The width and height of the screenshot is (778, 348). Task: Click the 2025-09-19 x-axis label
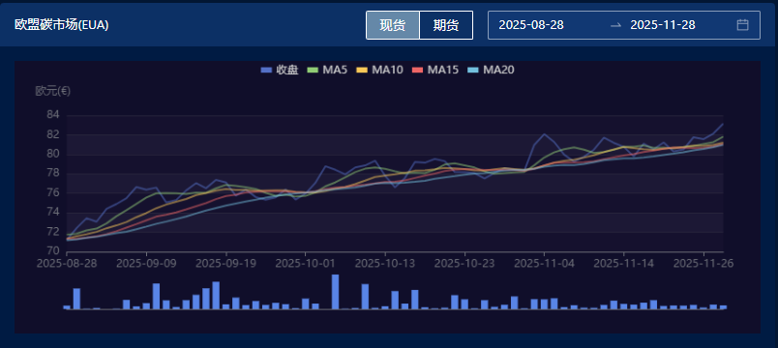(225, 263)
